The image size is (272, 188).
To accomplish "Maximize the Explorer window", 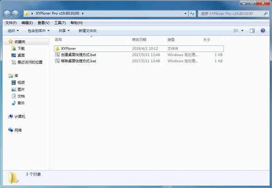I will 252,3.
